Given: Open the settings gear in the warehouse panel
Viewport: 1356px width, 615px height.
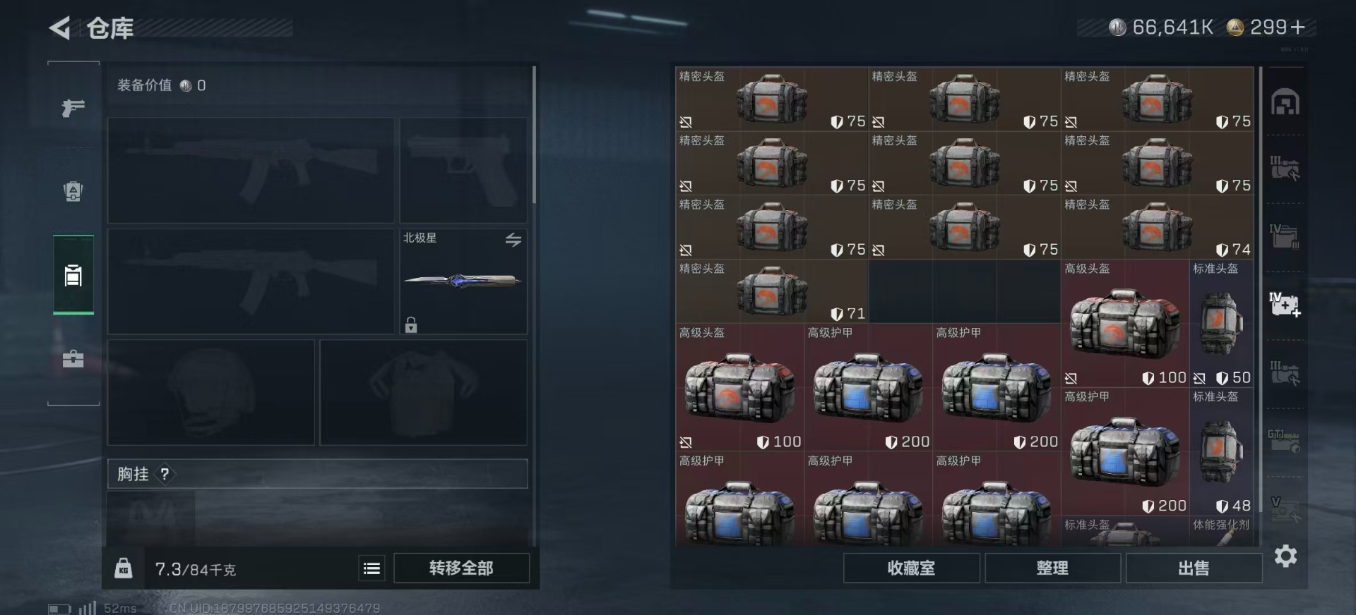Looking at the screenshot, I should click(x=1285, y=556).
